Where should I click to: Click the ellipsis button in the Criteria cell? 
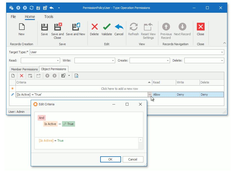(150, 95)
